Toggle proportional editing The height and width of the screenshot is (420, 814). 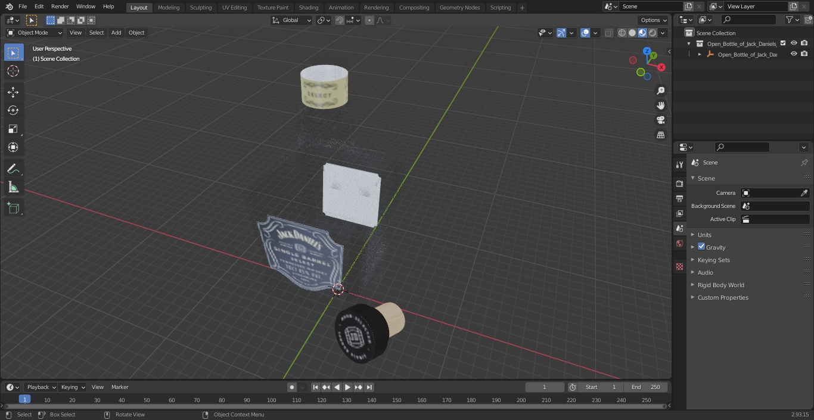point(369,20)
